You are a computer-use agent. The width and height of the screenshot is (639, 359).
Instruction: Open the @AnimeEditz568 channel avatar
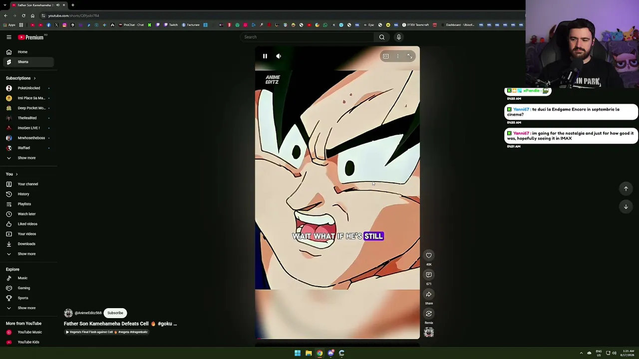pos(68,313)
